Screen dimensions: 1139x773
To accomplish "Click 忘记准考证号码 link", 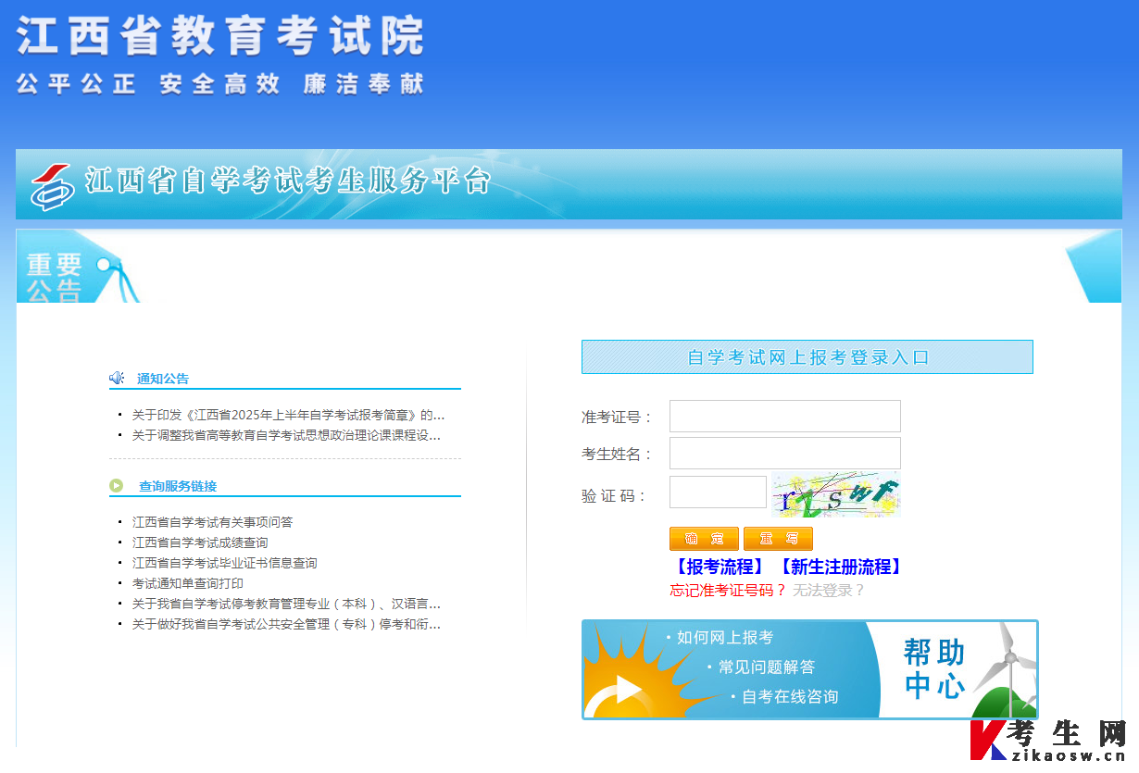I will pyautogui.click(x=728, y=591).
